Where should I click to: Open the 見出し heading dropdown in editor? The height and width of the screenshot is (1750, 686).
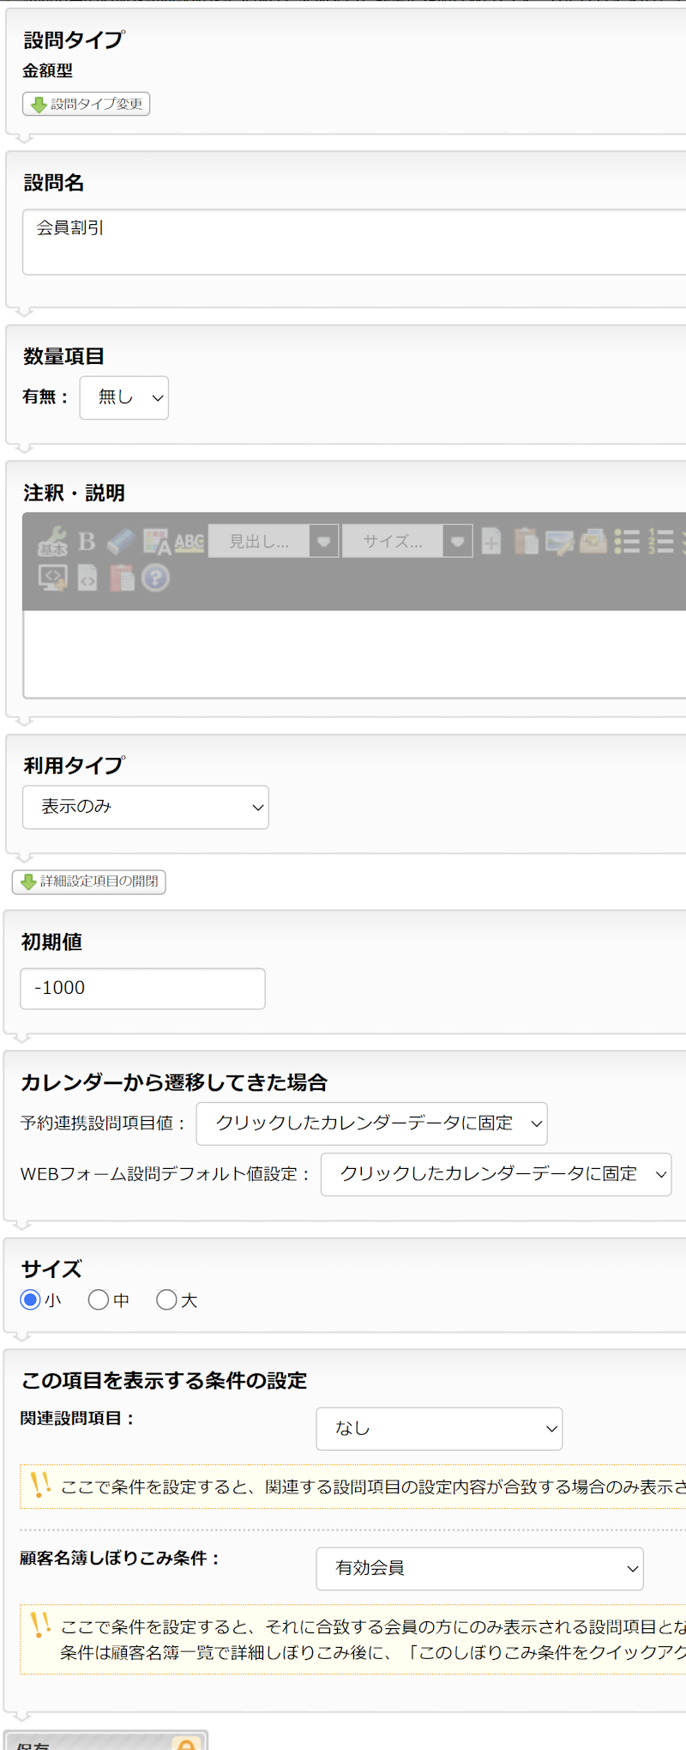point(274,542)
